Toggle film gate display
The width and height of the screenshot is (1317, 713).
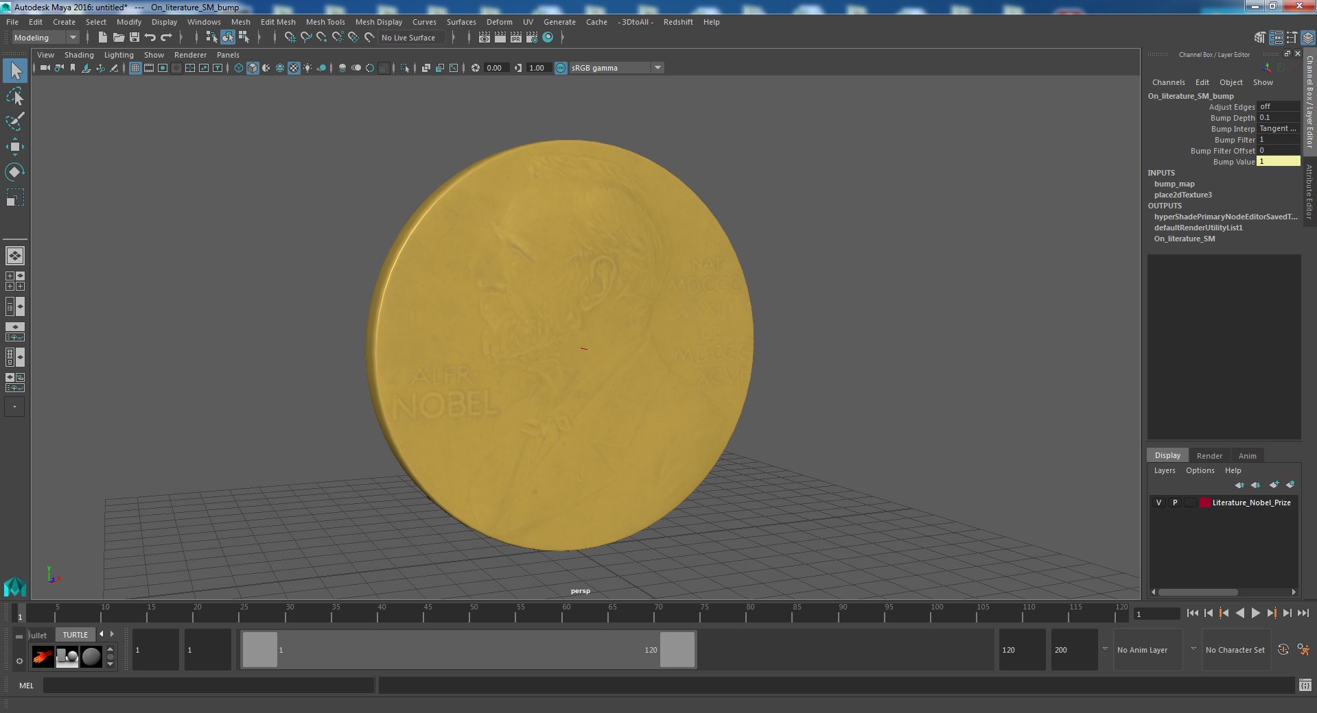[149, 68]
